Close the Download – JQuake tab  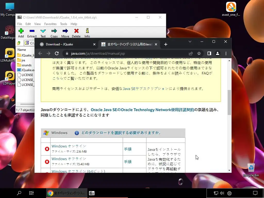pos(94,44)
